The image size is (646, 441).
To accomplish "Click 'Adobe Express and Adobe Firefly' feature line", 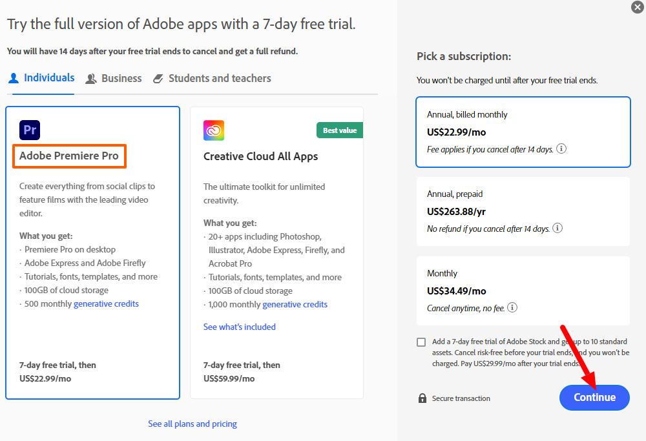I will [x=85, y=263].
